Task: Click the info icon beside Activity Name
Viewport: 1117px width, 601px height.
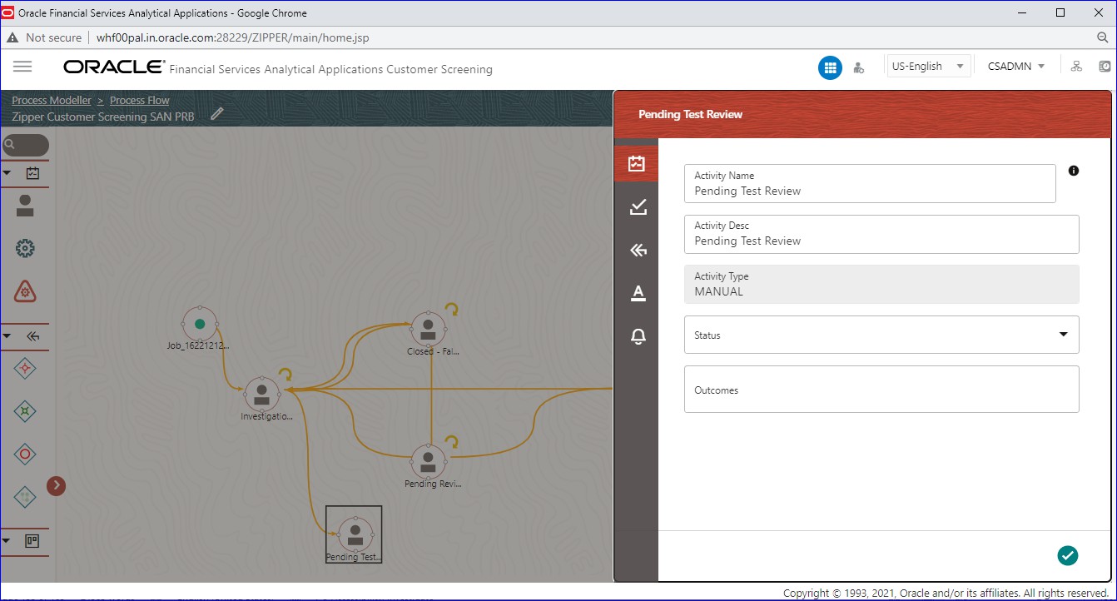Action: point(1074,171)
